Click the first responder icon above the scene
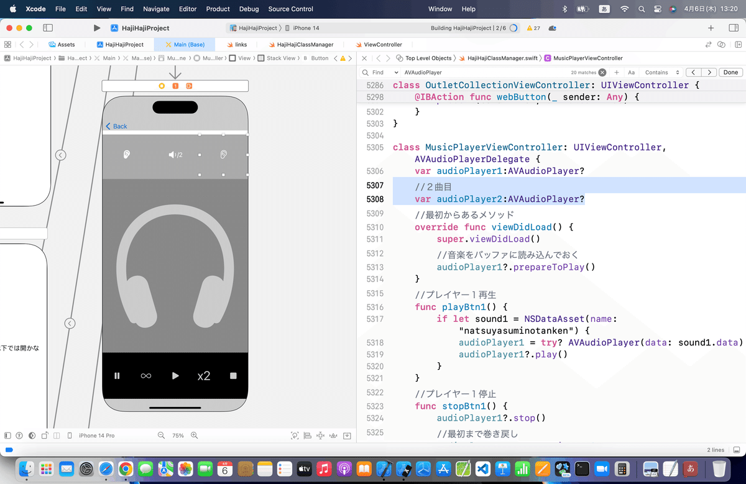The height and width of the screenshot is (484, 746). coord(175,86)
